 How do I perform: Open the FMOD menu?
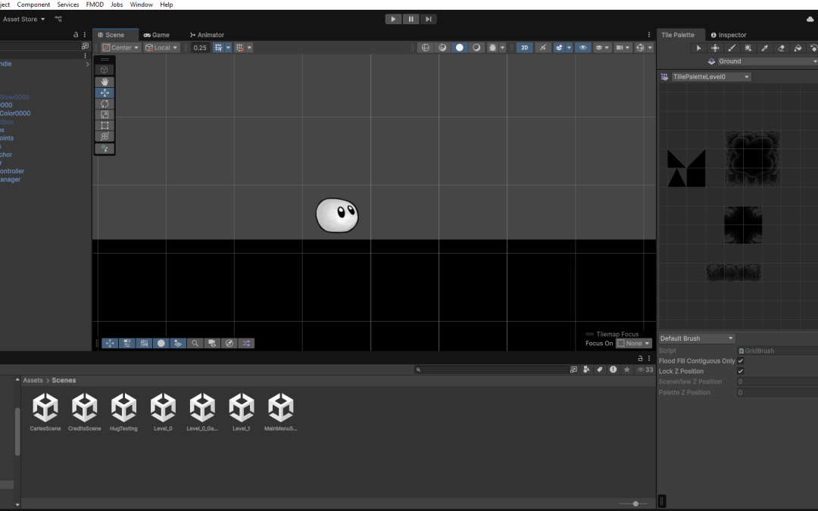tap(95, 5)
